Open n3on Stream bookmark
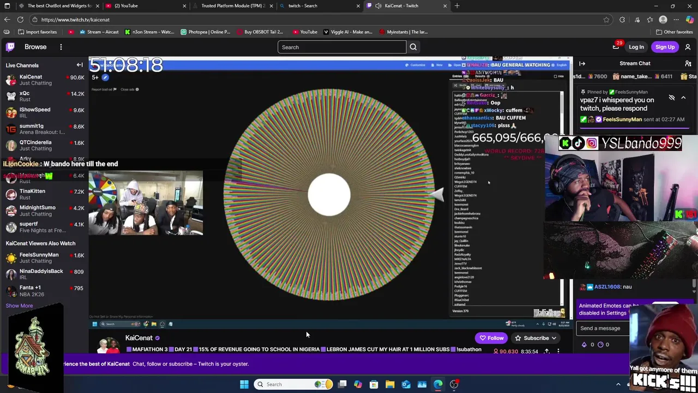The height and width of the screenshot is (393, 698). point(149,32)
